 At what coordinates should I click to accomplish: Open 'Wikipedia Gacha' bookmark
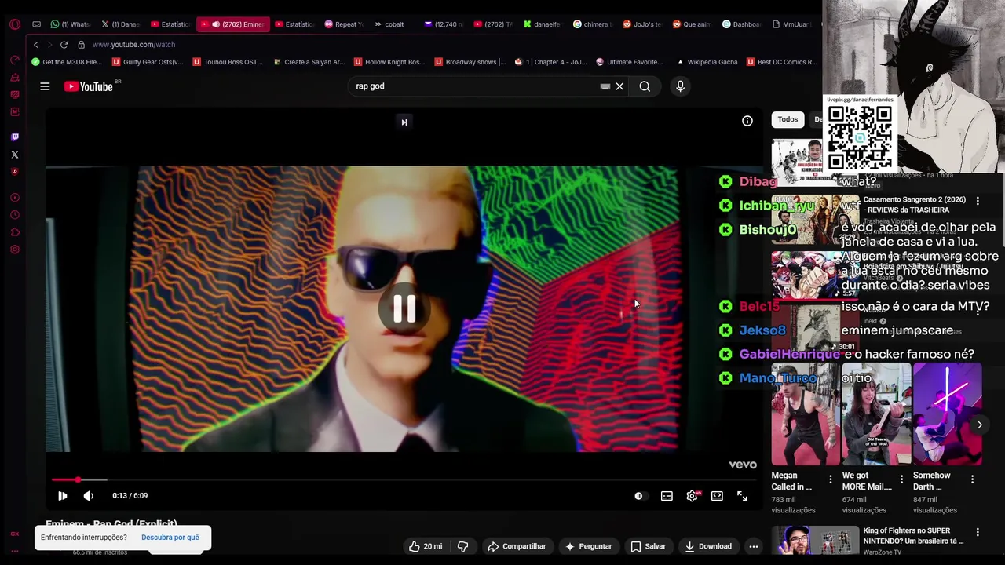(x=707, y=62)
